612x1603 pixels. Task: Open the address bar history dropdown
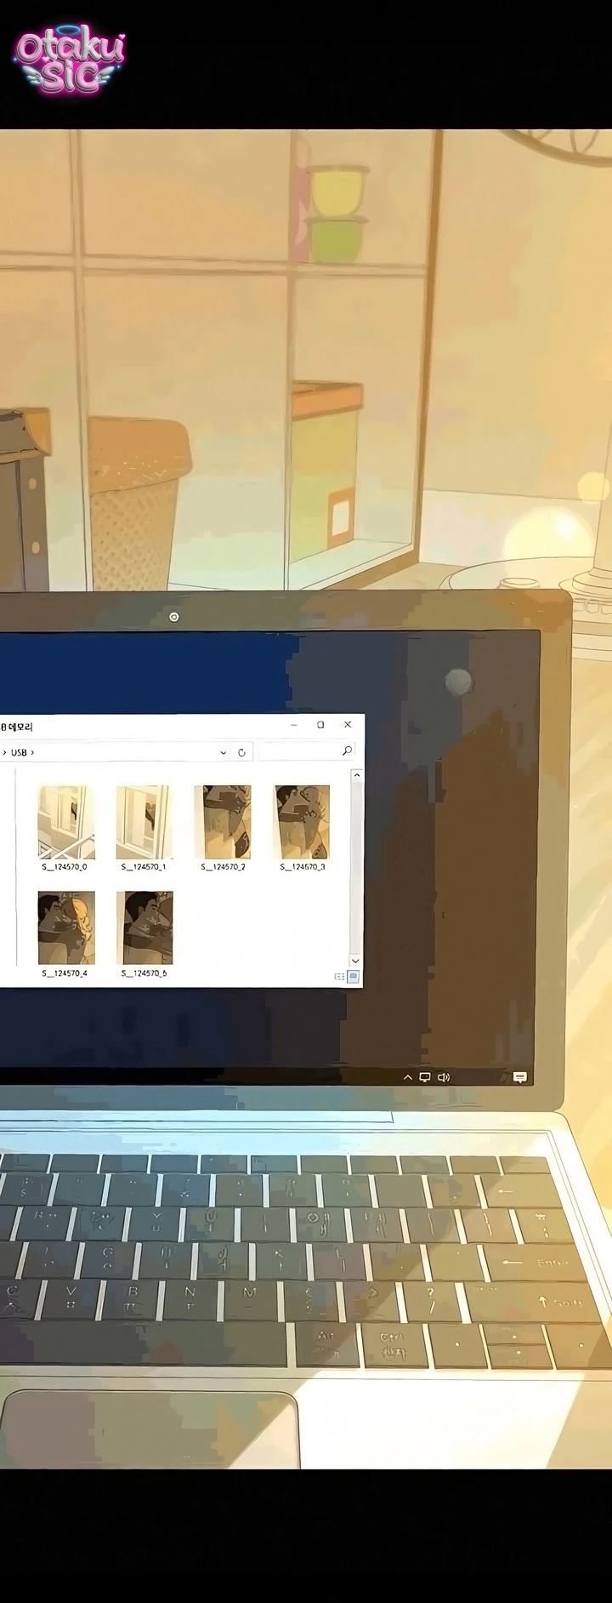[224, 752]
